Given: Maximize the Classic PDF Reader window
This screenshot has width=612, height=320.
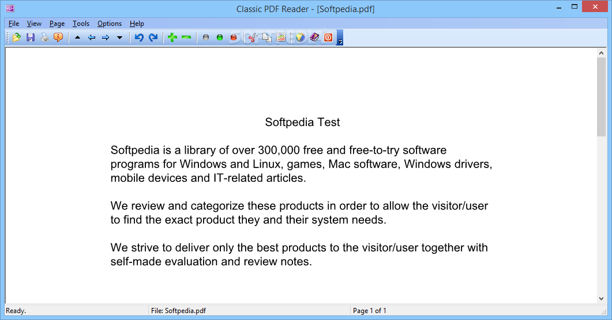Looking at the screenshot, I should point(575,6).
